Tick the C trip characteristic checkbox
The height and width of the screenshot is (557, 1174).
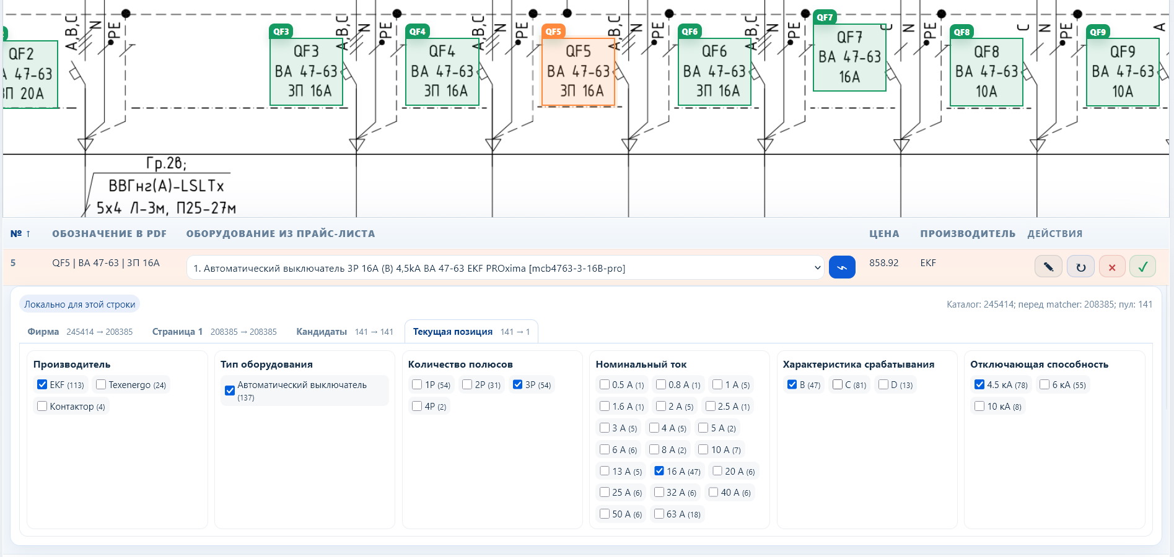pyautogui.click(x=838, y=384)
